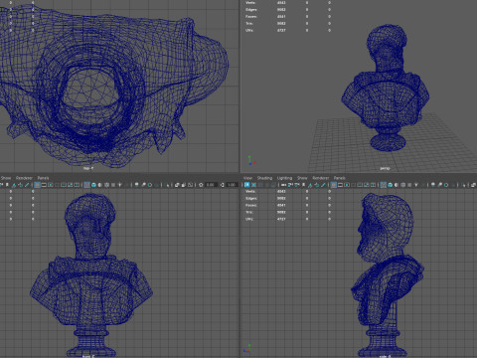Open Panels menu in front view panel
The image size is (477, 358).
43,178
